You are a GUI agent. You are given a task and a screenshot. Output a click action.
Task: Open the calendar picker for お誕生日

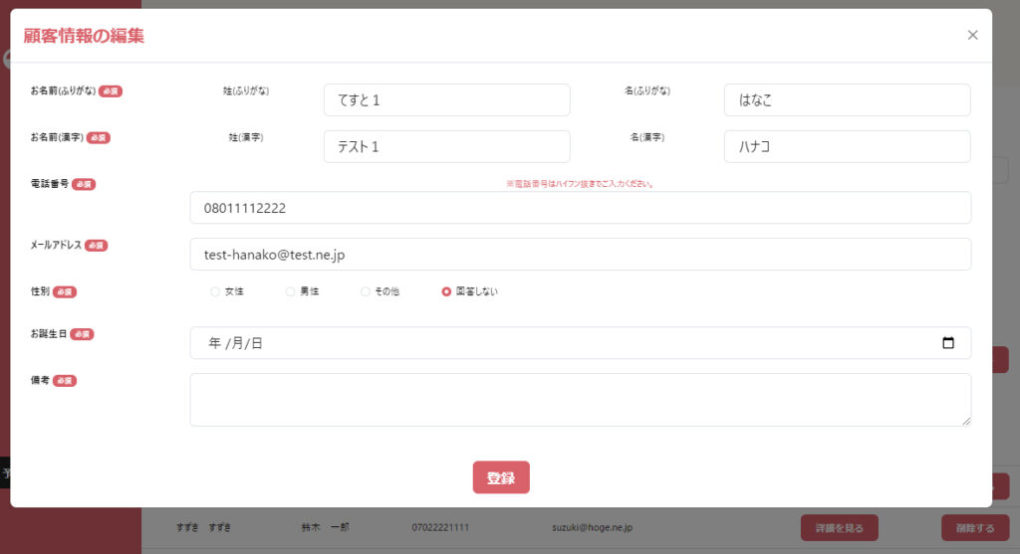[947, 343]
